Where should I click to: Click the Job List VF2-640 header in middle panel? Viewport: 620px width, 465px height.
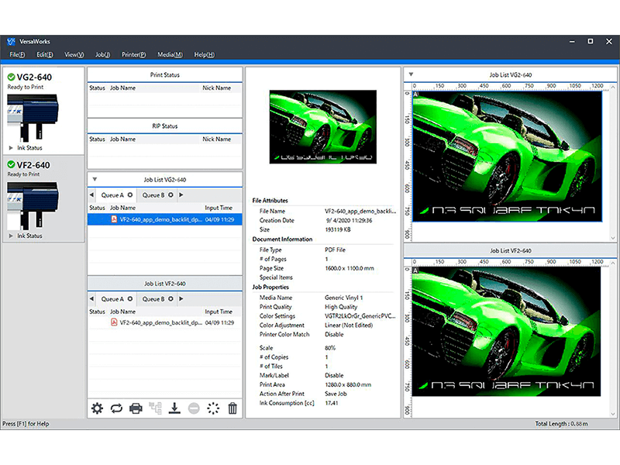[x=165, y=284]
